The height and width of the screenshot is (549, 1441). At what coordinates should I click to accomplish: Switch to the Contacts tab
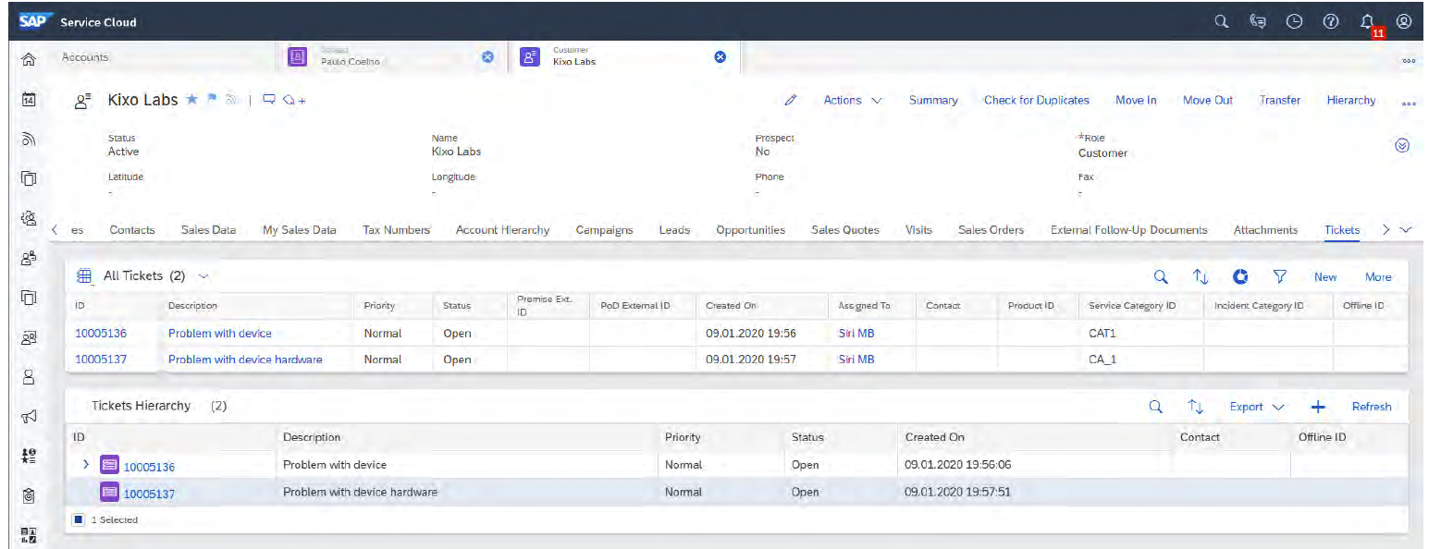(132, 229)
